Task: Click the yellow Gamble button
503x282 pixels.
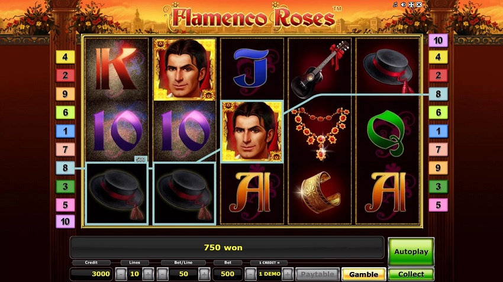Action: click(x=363, y=274)
